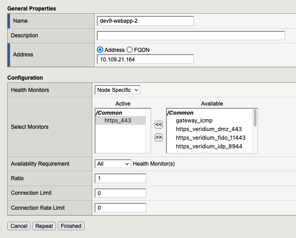Open the Health Monitors dropdown
Screen dimensions: 296x238
click(118, 90)
